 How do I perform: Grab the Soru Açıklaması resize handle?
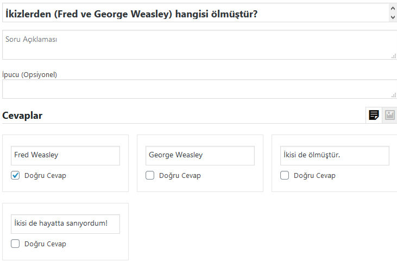click(x=394, y=56)
